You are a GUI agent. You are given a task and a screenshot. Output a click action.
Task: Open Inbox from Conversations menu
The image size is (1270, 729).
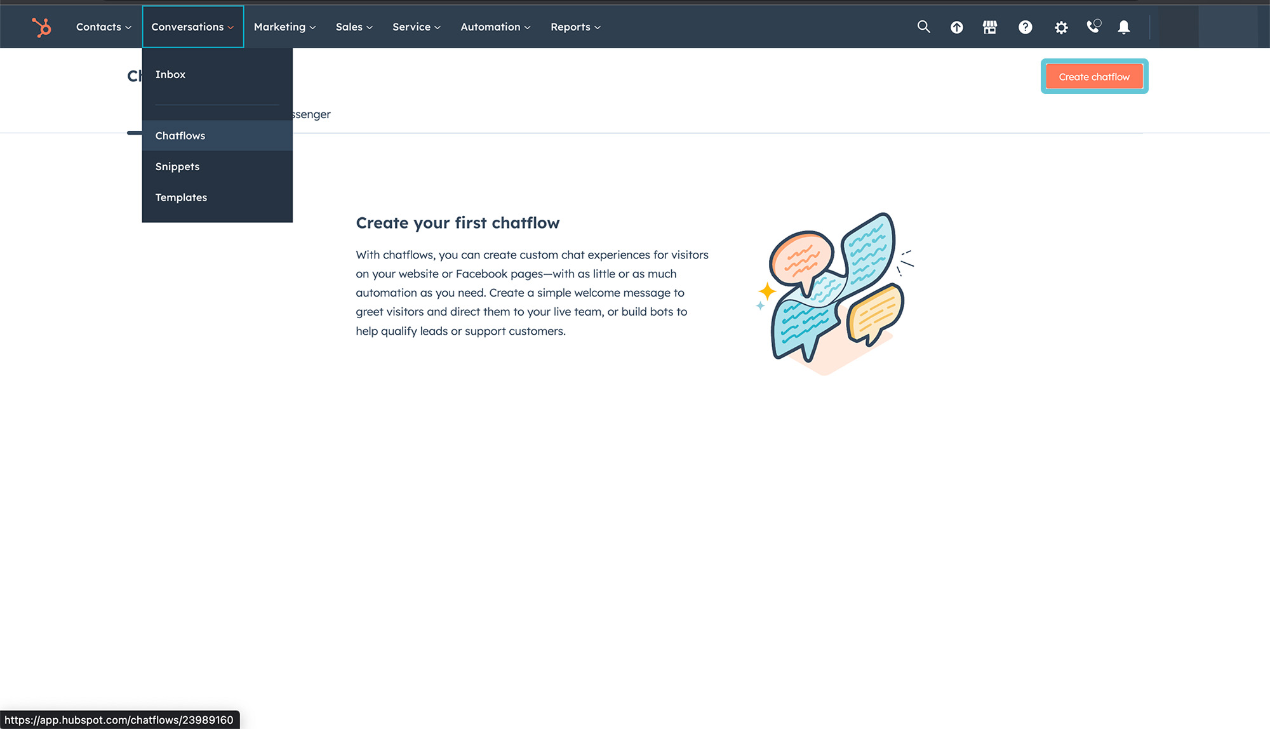tap(170, 74)
